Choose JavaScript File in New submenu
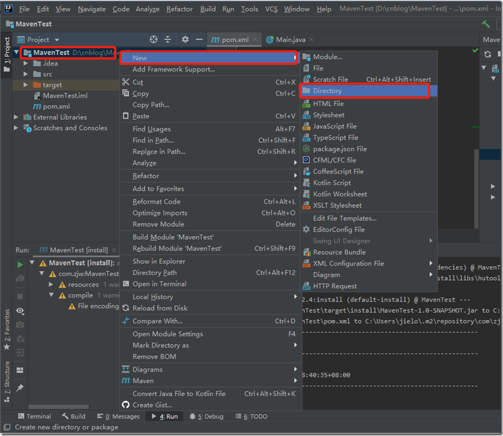Viewport: 503px width, 436px height. point(369,127)
